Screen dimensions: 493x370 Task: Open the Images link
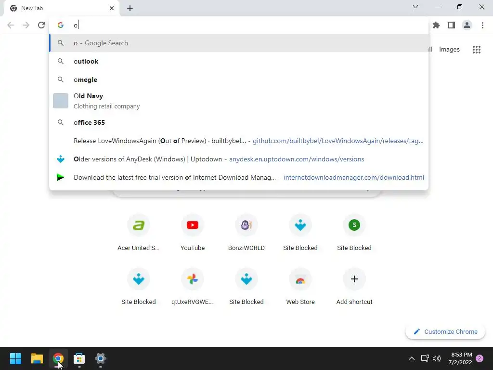(449, 50)
